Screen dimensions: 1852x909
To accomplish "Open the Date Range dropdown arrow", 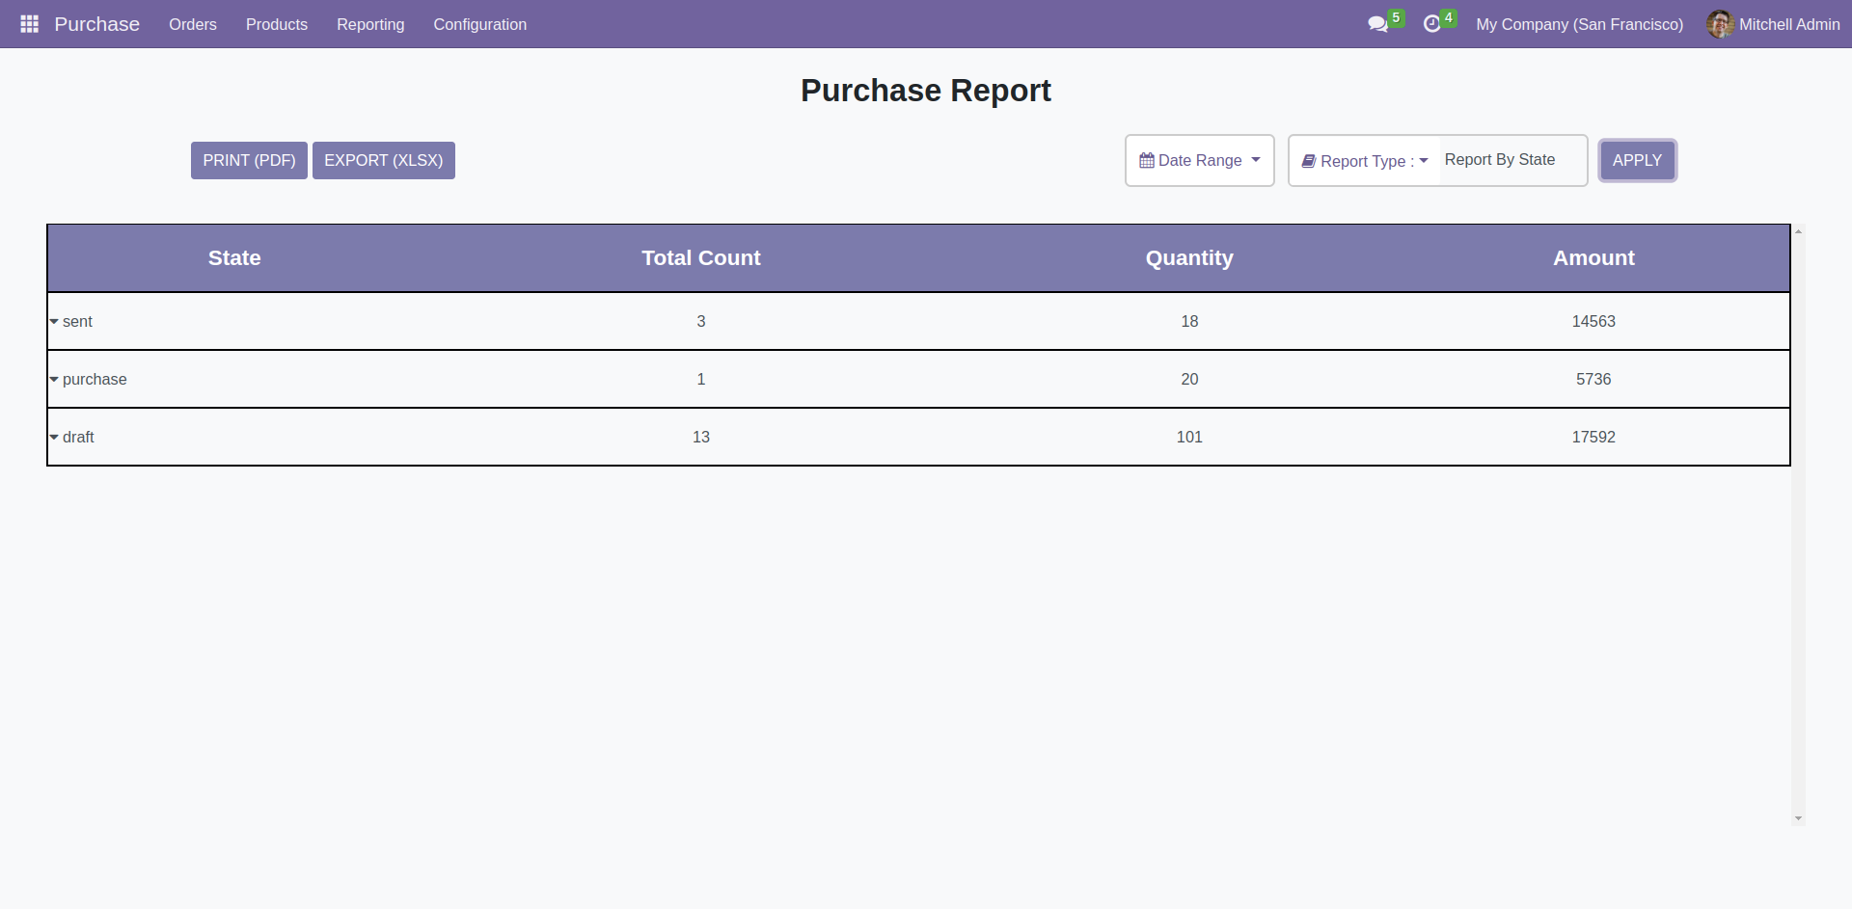I will click(1256, 160).
